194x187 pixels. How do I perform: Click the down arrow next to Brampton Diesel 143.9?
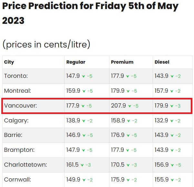(x=172, y=150)
